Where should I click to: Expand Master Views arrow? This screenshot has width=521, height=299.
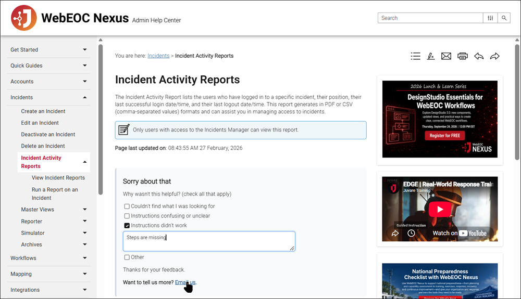coord(85,210)
